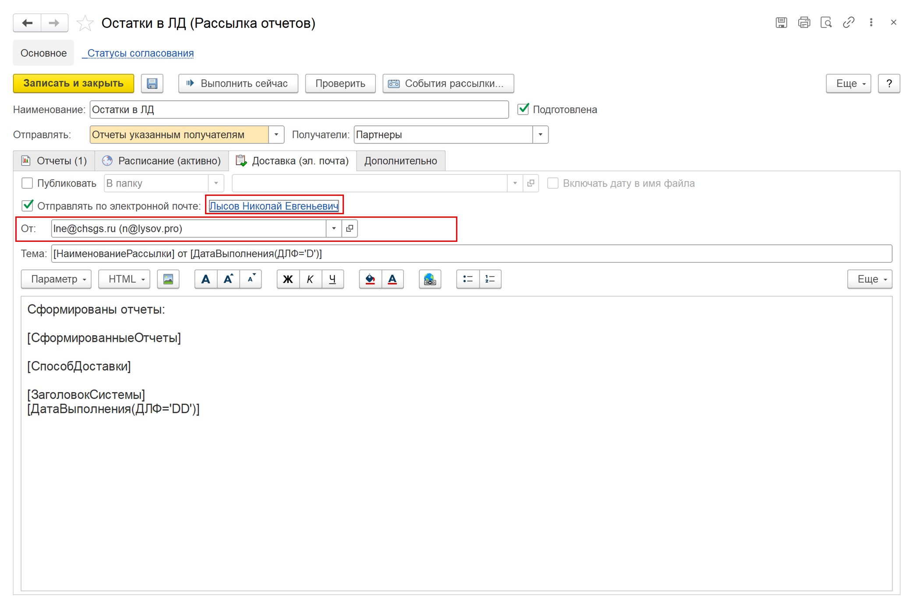Insert picture into message body
The height and width of the screenshot is (609, 920).
pyautogui.click(x=168, y=279)
